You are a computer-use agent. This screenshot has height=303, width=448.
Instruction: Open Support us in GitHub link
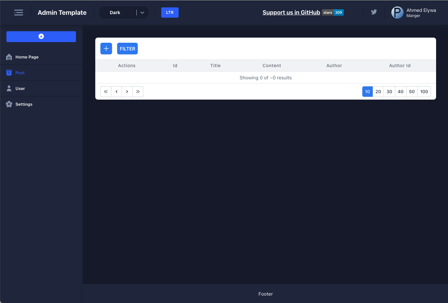tap(291, 13)
